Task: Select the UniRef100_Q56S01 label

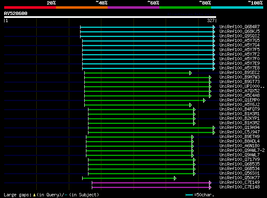Action: pos(239,173)
